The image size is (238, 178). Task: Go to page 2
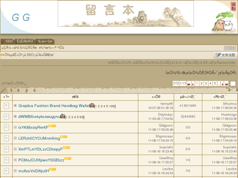click(201, 84)
